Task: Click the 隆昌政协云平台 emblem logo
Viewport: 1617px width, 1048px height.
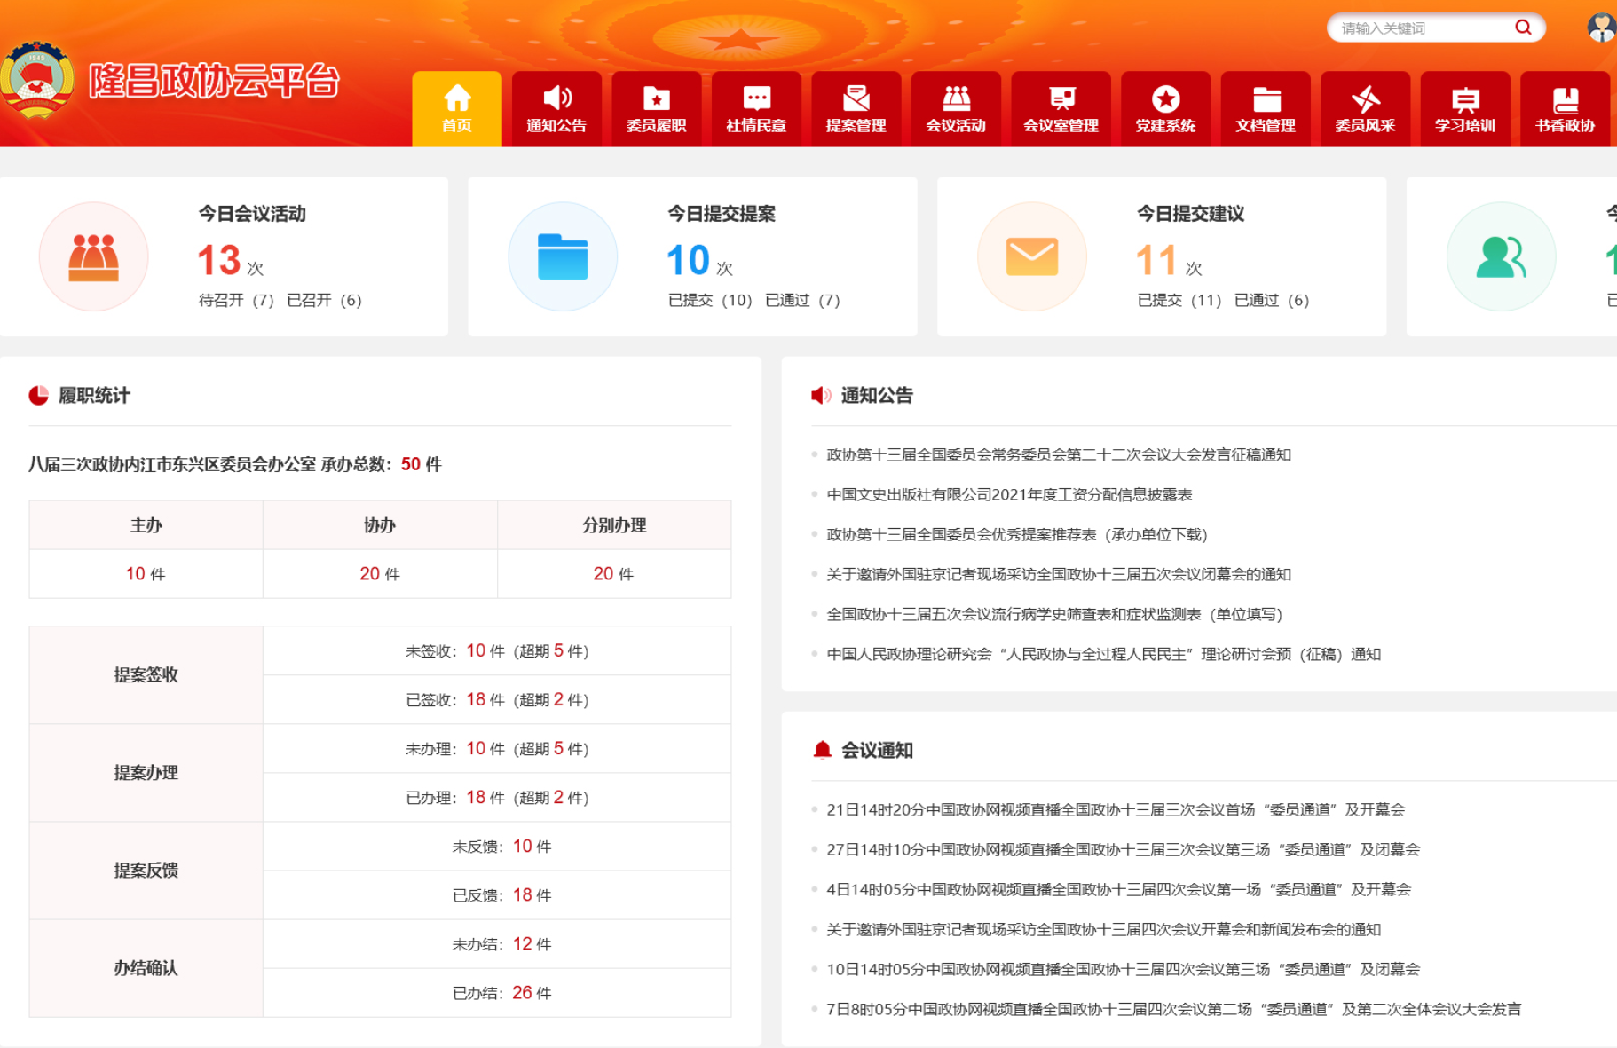Action: coord(36,80)
